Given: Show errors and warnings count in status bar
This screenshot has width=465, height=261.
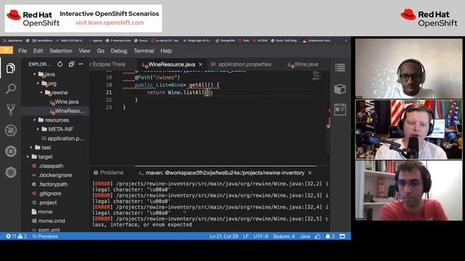Looking at the screenshot, I should point(16,236).
